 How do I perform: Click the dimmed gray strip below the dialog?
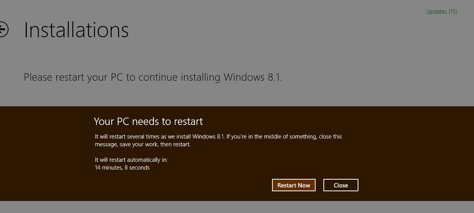(237, 207)
